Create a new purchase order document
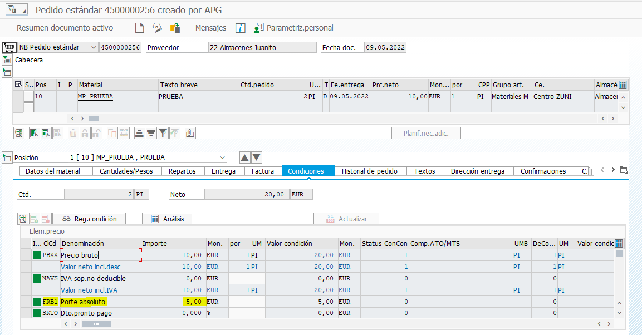 click(140, 28)
